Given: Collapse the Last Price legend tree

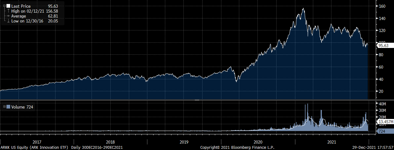Looking at the screenshot, I should point(4,6).
